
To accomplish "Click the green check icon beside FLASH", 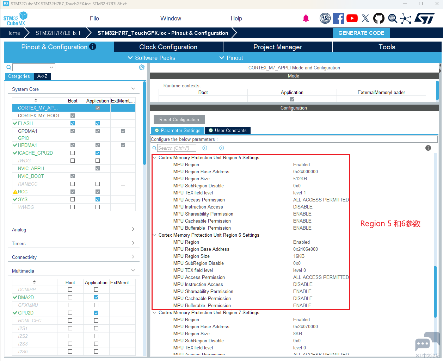I will [15, 123].
